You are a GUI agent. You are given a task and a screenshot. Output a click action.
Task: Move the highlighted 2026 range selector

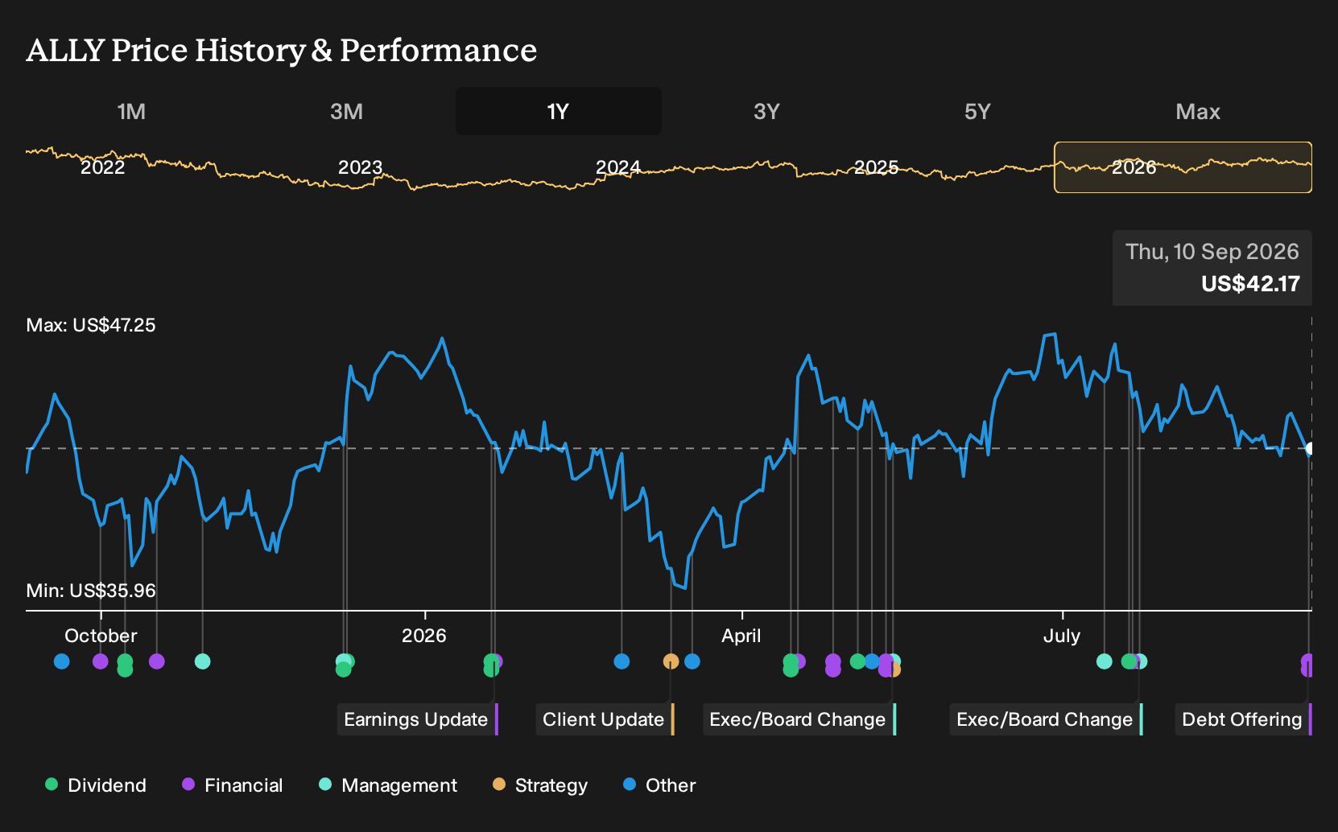point(1183,167)
